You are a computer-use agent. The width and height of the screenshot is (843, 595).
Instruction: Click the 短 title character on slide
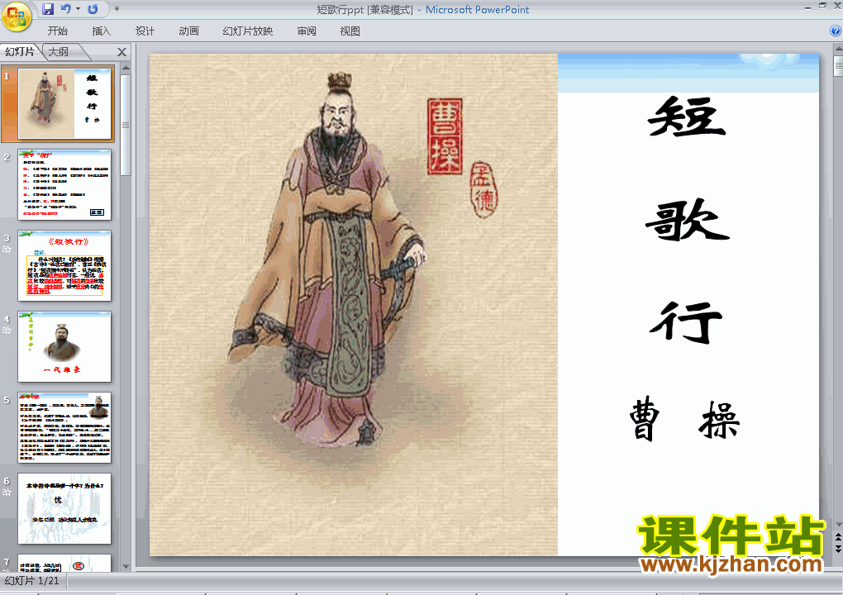[687, 117]
